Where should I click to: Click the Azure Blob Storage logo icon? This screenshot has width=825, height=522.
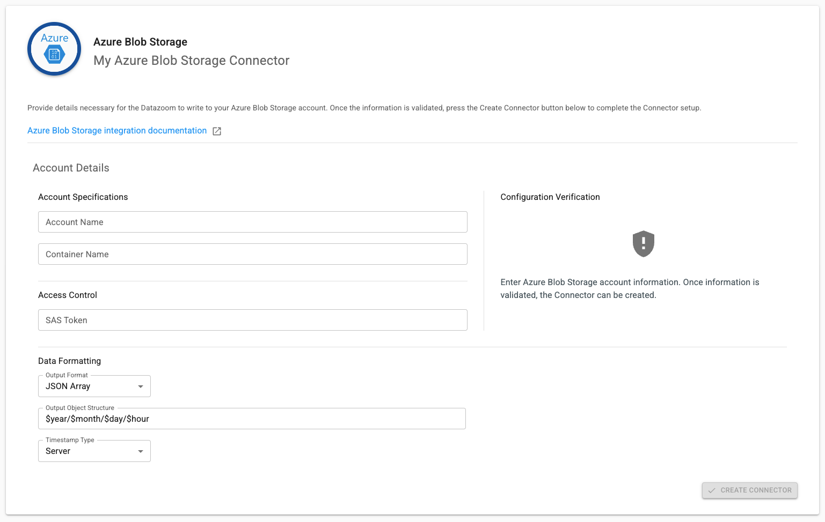point(54,49)
